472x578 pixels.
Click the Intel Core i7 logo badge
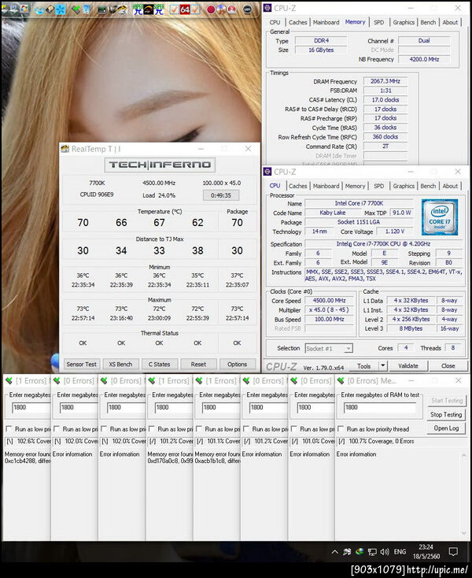[440, 217]
